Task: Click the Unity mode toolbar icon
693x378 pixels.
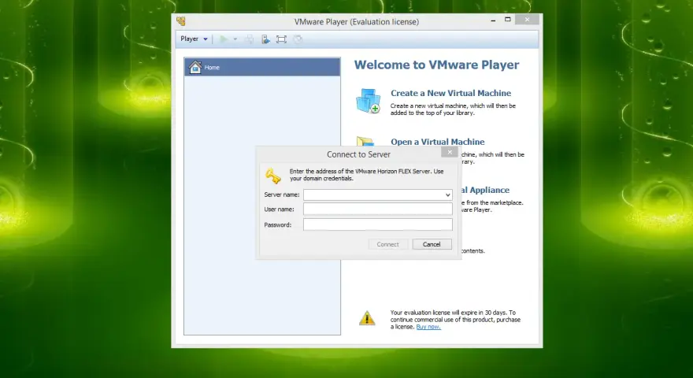Action: coord(298,39)
